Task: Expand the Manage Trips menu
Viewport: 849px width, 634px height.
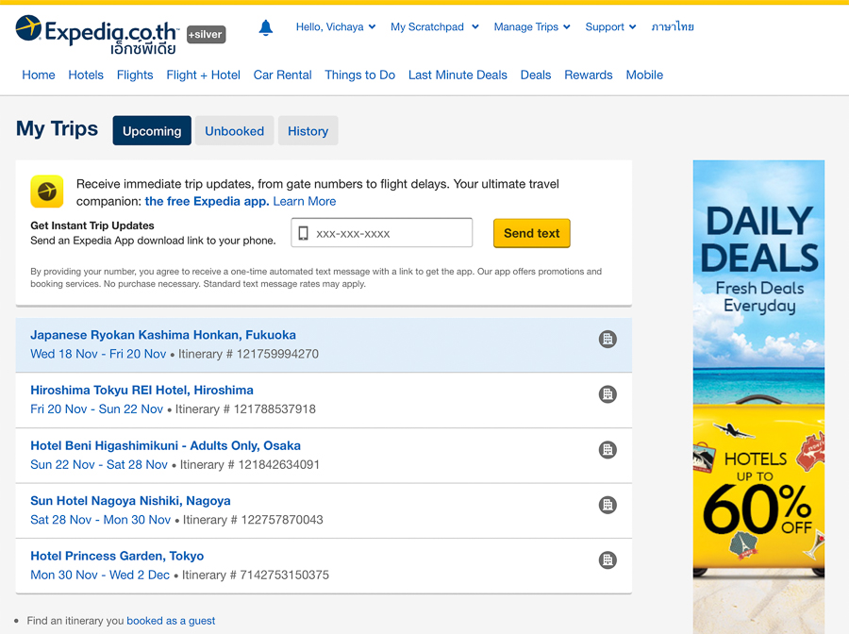Action: 532,27
